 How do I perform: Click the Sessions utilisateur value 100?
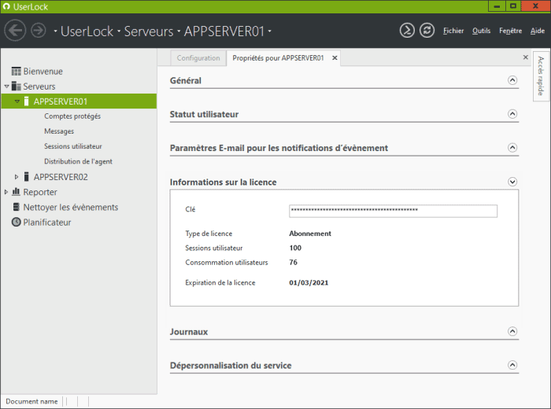295,248
